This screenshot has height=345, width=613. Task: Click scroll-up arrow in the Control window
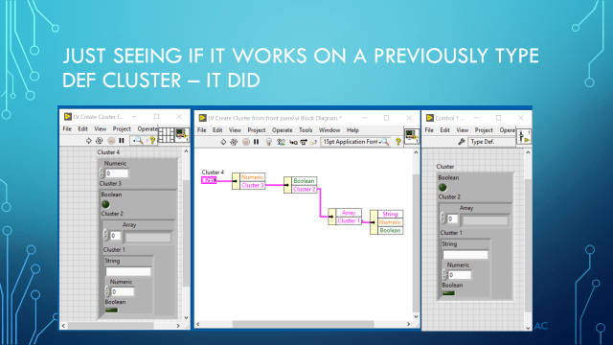pyautogui.click(x=528, y=152)
